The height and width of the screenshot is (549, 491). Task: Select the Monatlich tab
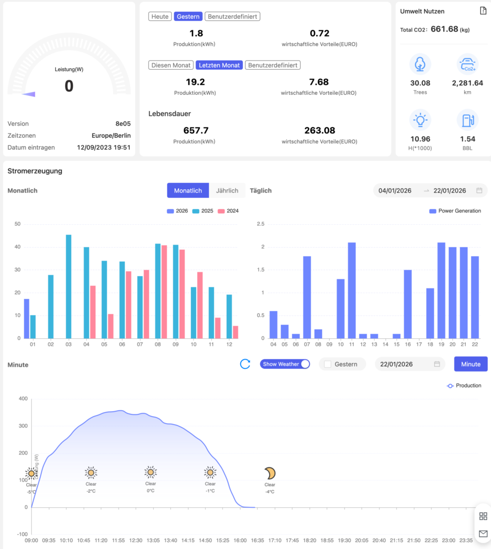(x=188, y=190)
